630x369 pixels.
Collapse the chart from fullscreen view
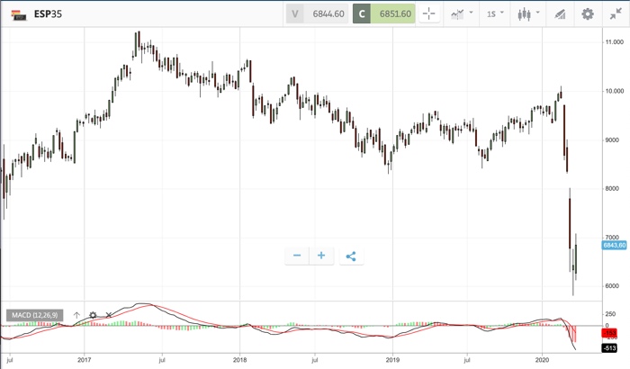click(x=616, y=14)
